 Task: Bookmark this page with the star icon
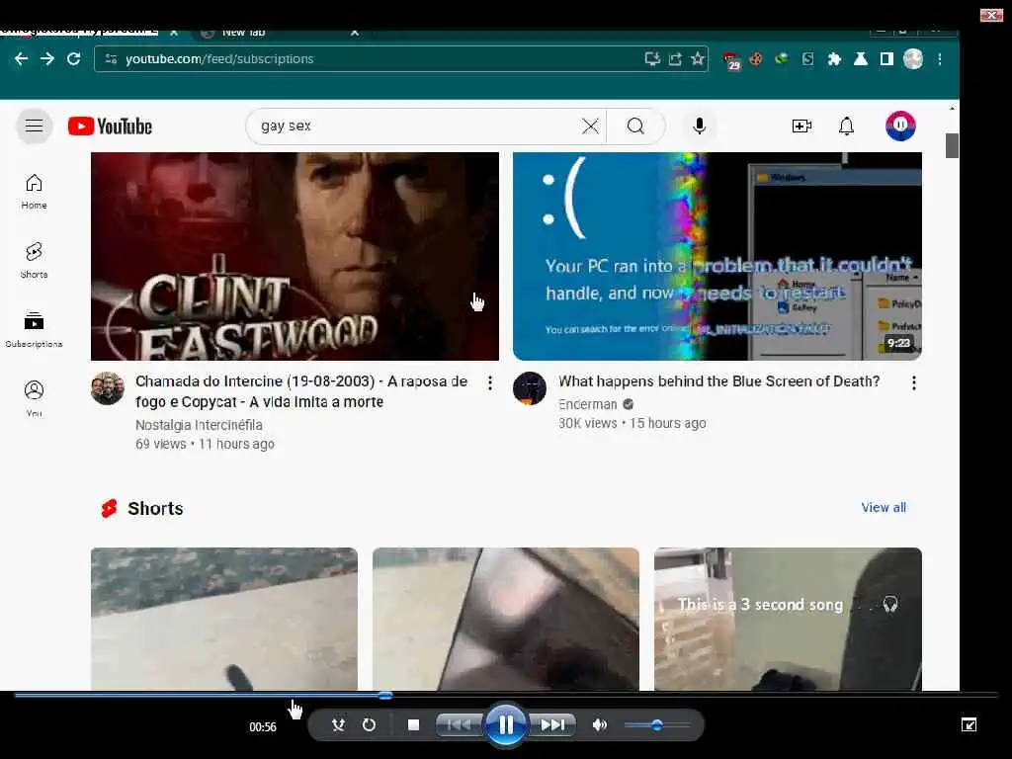[x=698, y=58]
